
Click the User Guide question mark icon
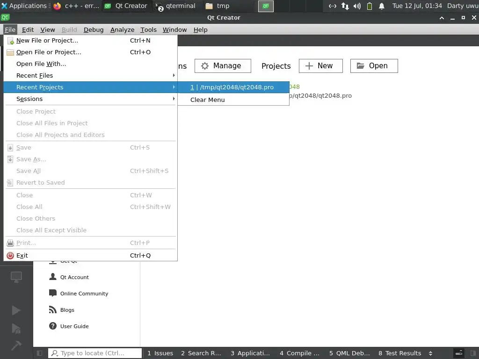53,326
